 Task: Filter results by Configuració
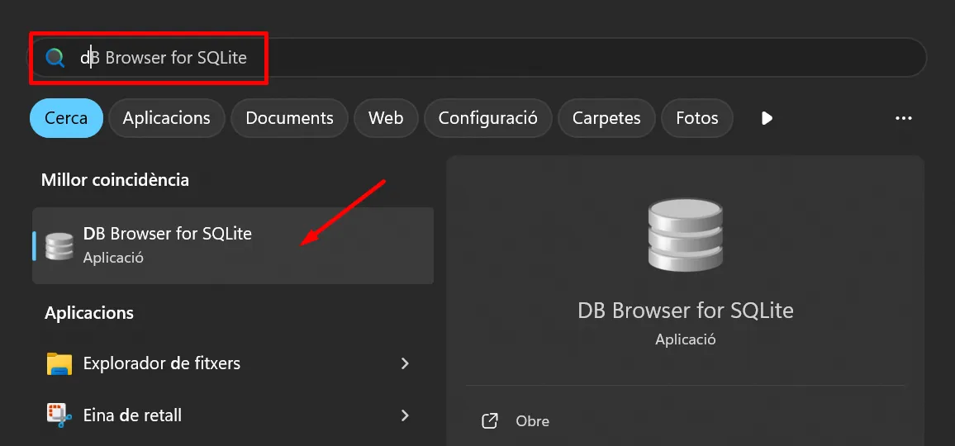click(x=487, y=118)
